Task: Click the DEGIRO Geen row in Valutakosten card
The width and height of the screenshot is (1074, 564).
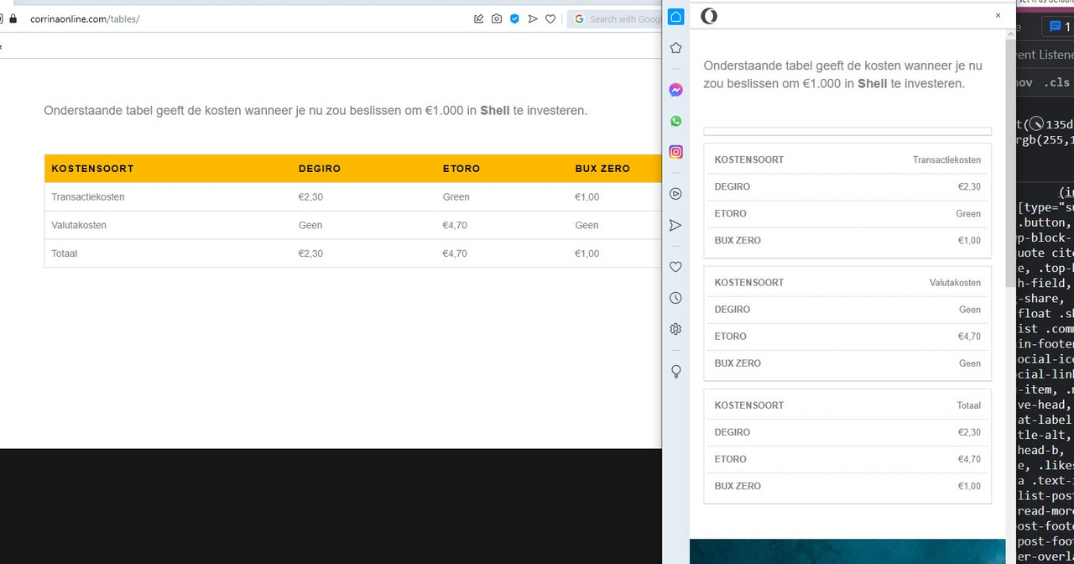Action: [847, 310]
